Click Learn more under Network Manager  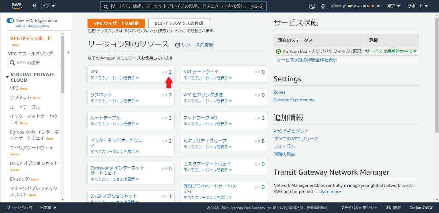coord(330,192)
